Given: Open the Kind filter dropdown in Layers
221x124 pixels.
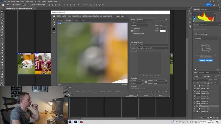Looking at the screenshot, I should [x=198, y=76].
